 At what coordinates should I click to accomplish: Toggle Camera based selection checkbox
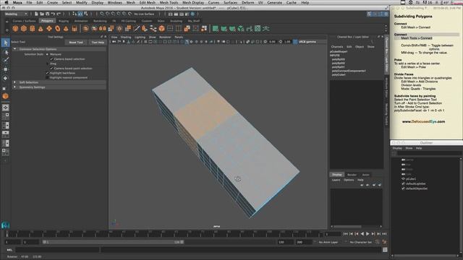pos(51,59)
